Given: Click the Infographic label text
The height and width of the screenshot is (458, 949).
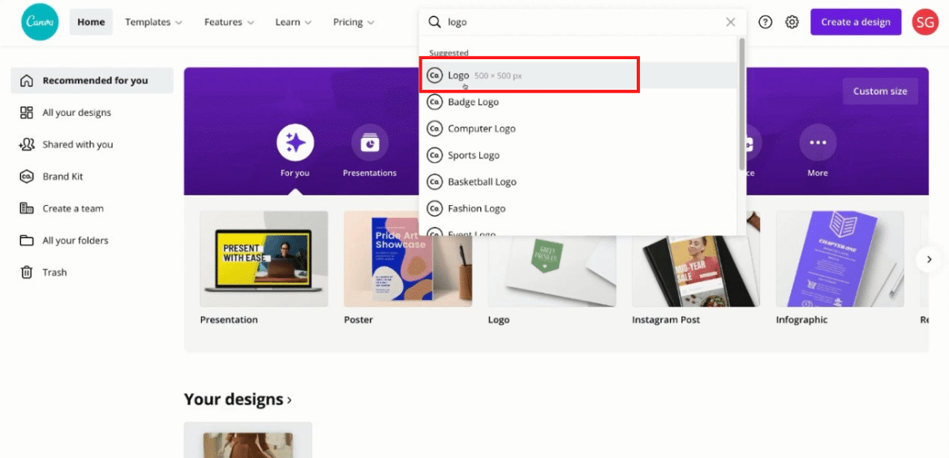Looking at the screenshot, I should [802, 320].
